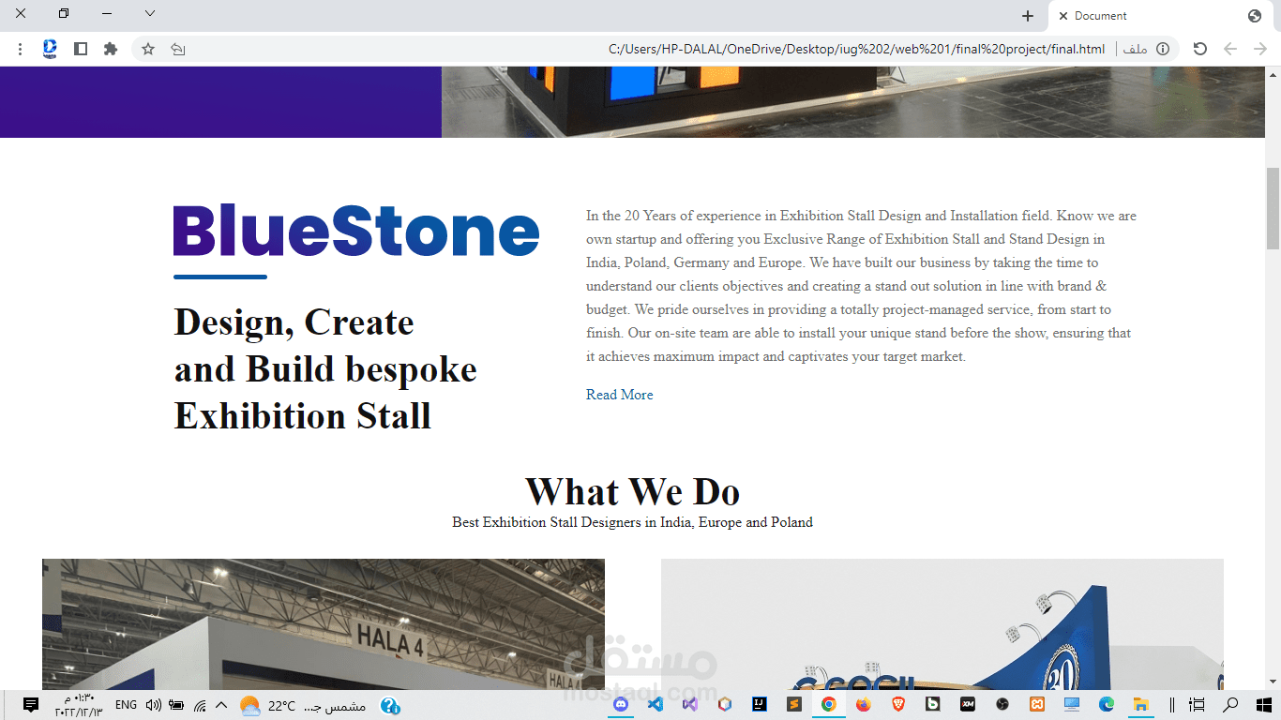Click the Best Exhibition Stall Designers subtitle

[633, 522]
